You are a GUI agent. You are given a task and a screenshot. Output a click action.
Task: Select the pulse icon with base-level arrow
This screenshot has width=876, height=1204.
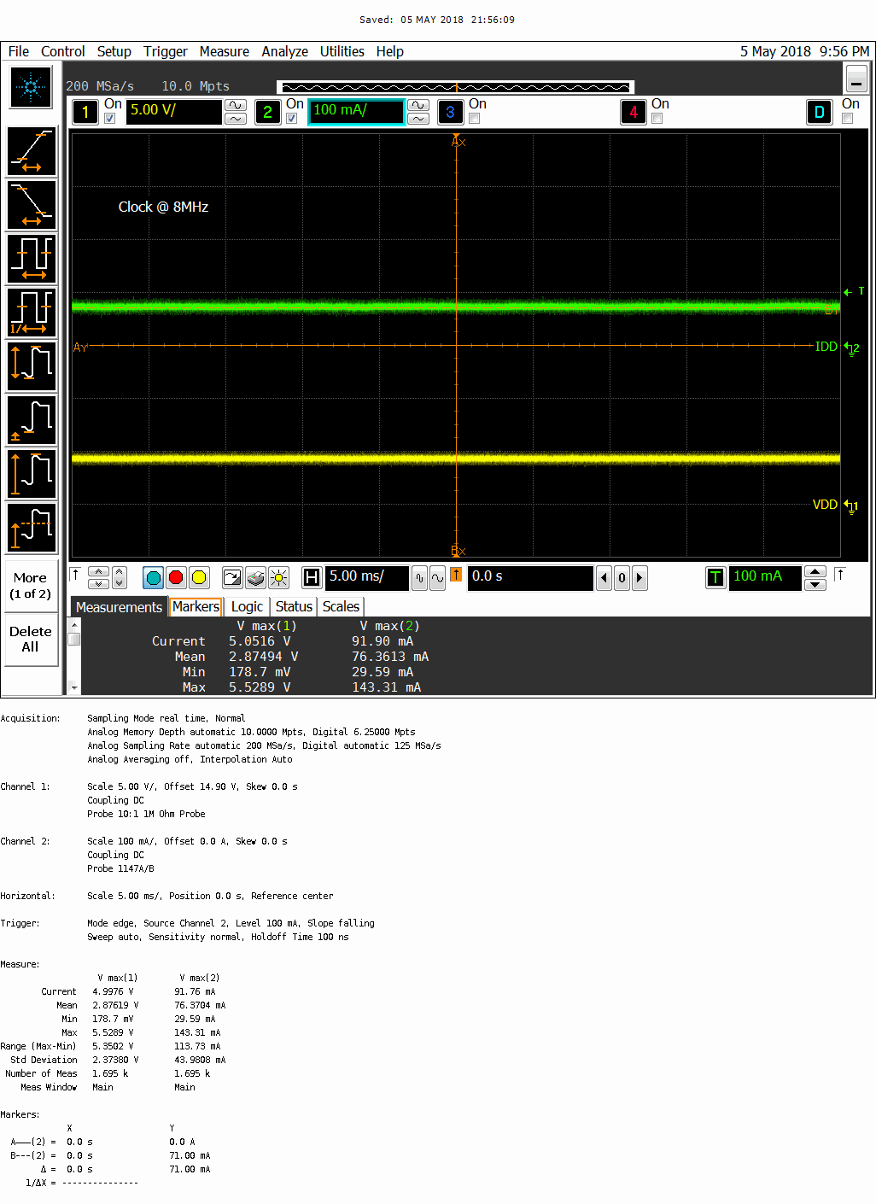(x=32, y=420)
